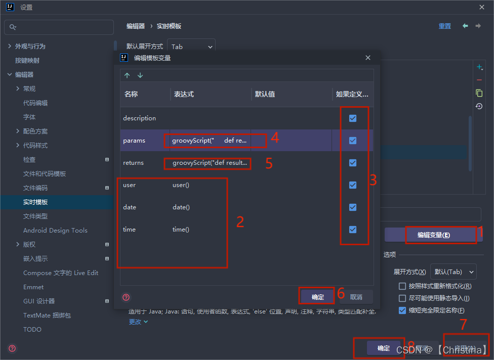Click the 重置 reset link

coord(445,25)
